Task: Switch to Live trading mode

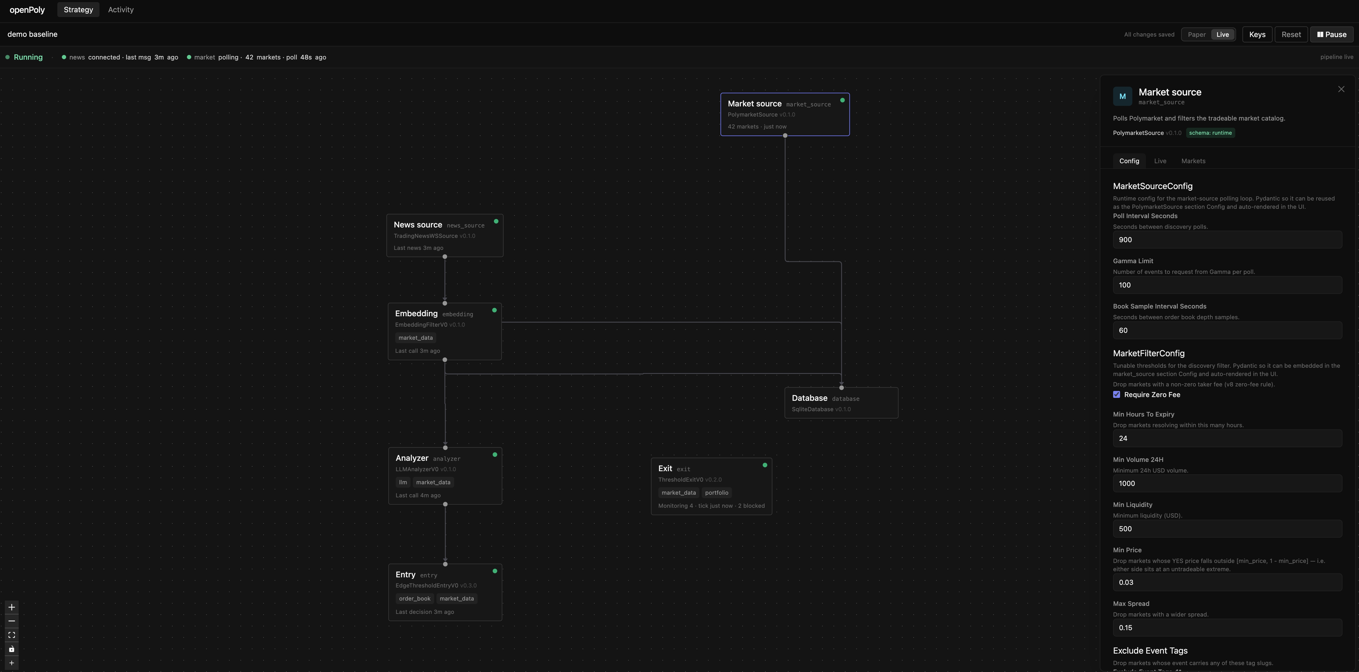Action: (x=1222, y=34)
